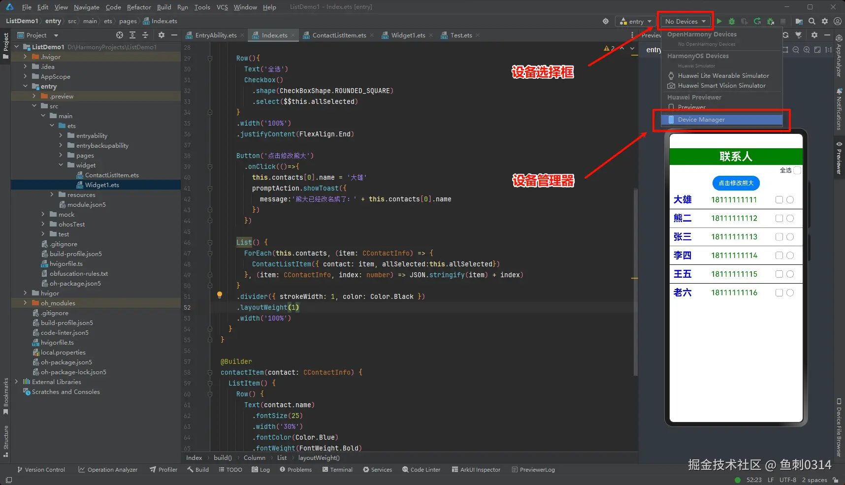Open Project Structure folder icon in toolbar
845x485 pixels.
pyautogui.click(x=799, y=21)
